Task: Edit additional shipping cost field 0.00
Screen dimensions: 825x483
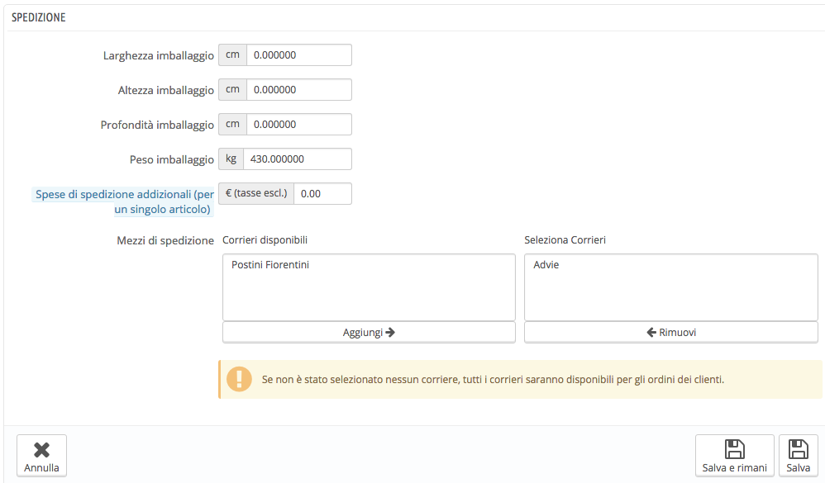Action: click(x=322, y=194)
